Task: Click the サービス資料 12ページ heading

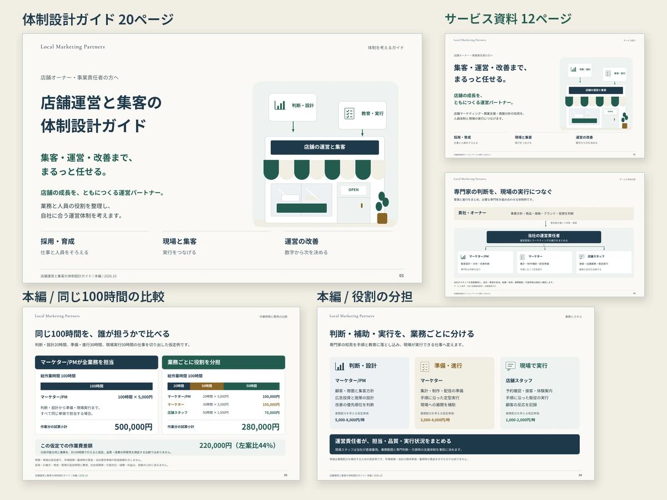Action: coord(508,19)
